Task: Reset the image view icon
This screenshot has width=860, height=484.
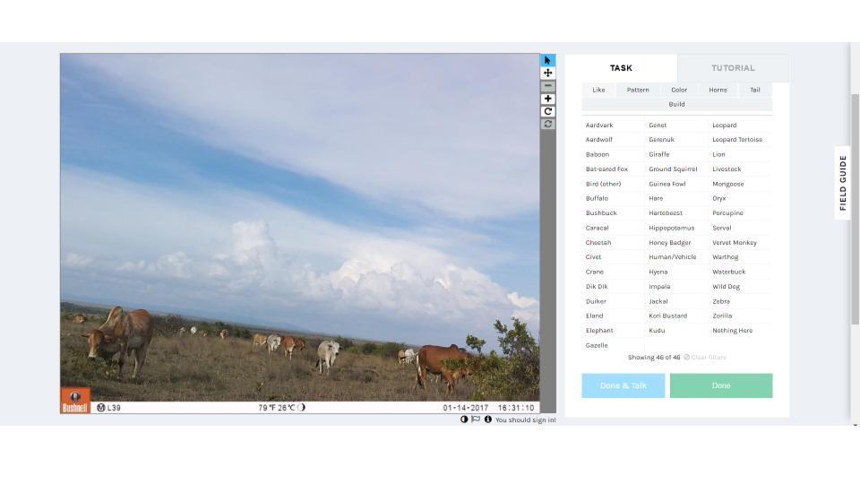Action: click(x=547, y=124)
